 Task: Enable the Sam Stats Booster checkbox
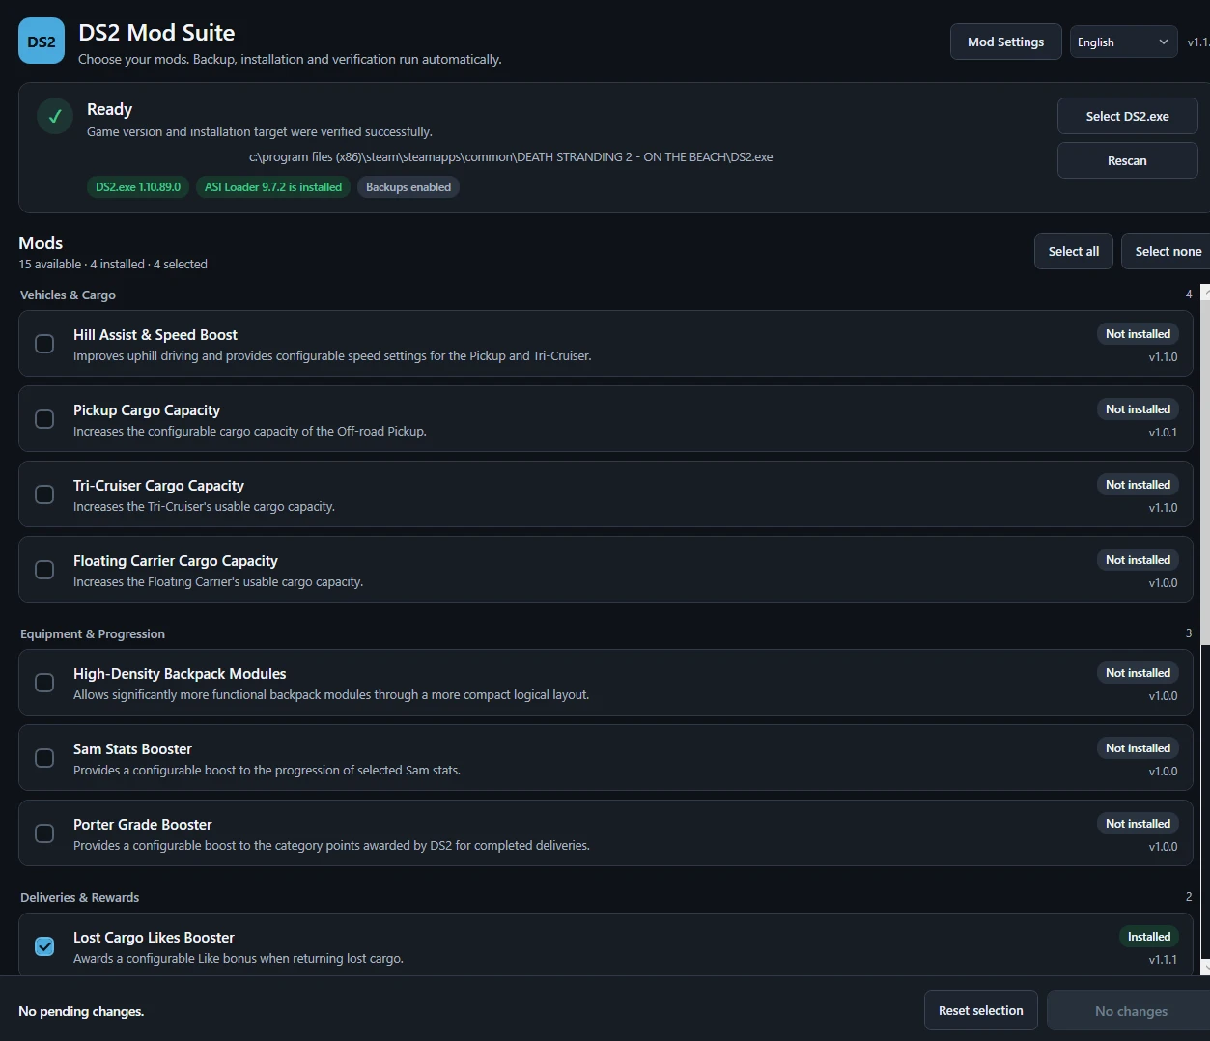[x=44, y=758]
